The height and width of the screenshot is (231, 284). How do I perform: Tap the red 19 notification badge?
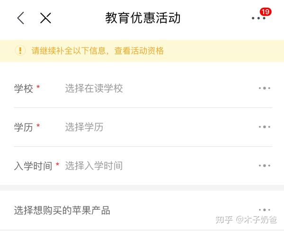click(266, 12)
